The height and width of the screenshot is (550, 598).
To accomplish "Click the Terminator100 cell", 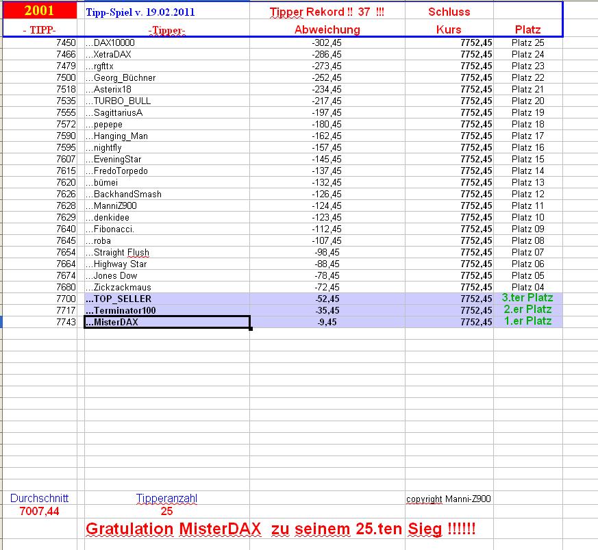I will [x=166, y=310].
